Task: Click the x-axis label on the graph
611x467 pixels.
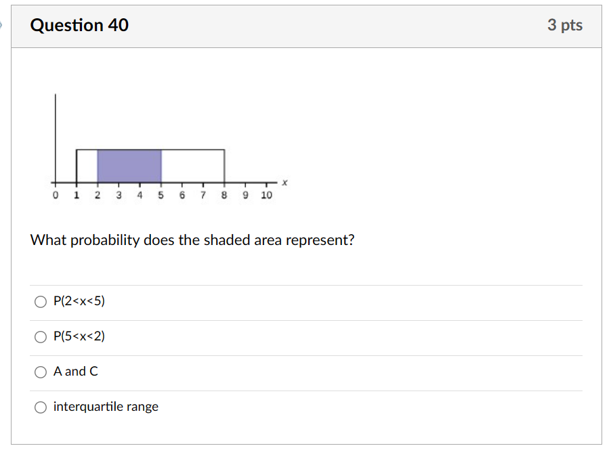Action: tap(284, 181)
